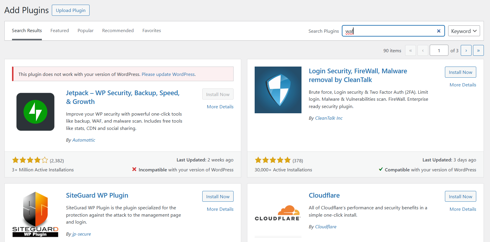Open the SiteGuard WP Plugin title link

click(x=97, y=195)
